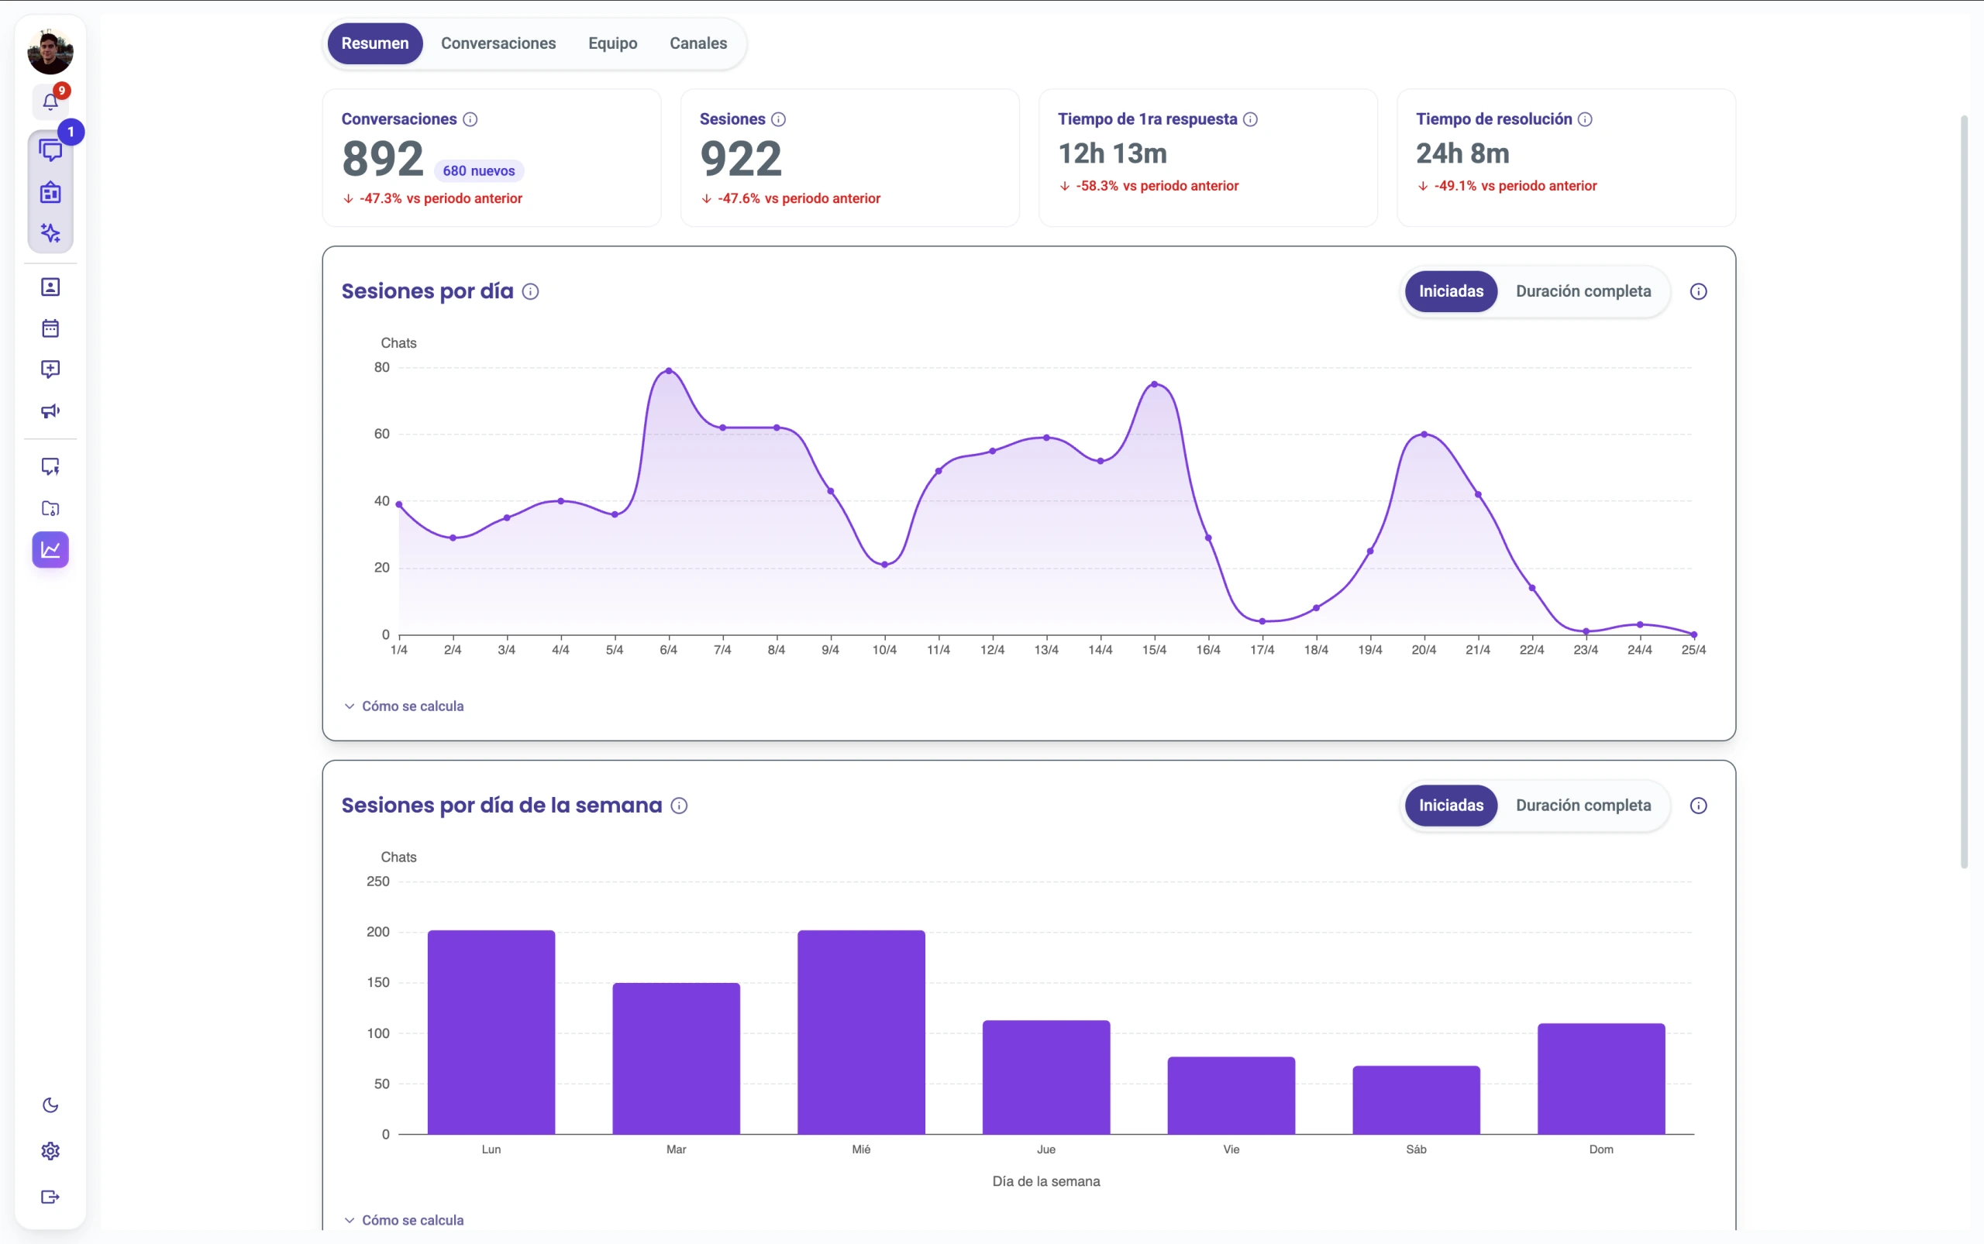
Task: Click the 6/4 peak data point
Action: pyautogui.click(x=669, y=371)
